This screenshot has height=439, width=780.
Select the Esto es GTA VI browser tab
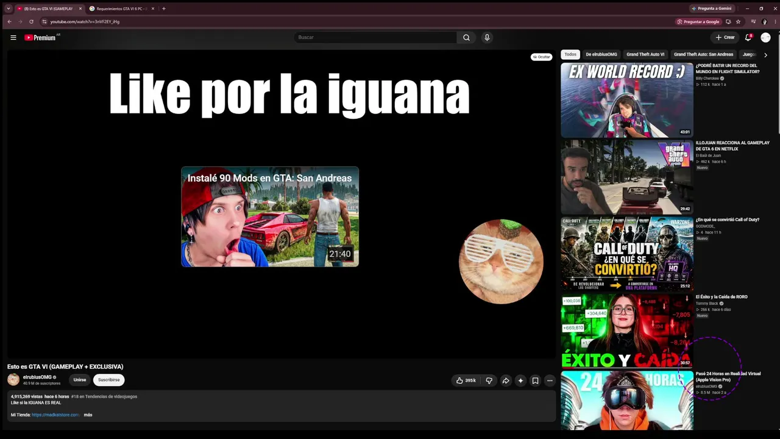coord(48,9)
